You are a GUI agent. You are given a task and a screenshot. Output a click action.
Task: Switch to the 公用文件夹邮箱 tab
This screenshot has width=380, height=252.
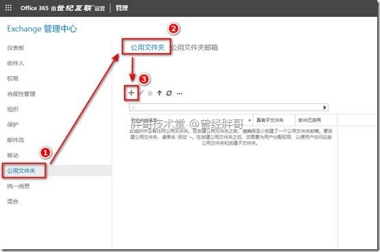195,48
